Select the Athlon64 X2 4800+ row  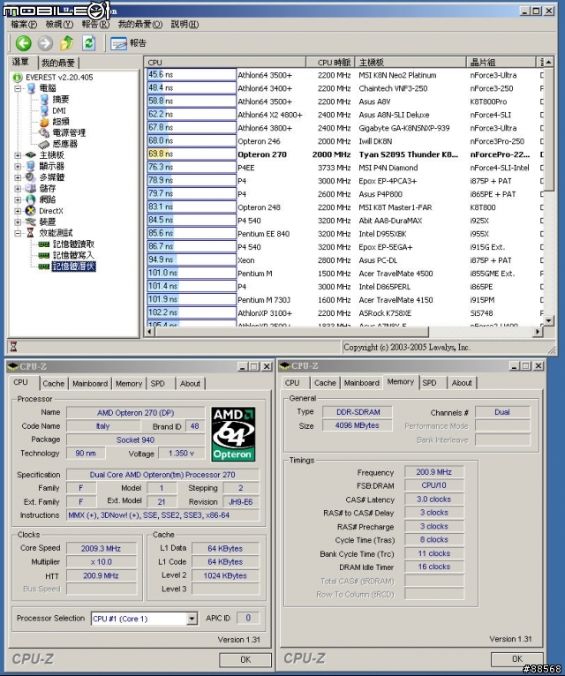coord(345,115)
